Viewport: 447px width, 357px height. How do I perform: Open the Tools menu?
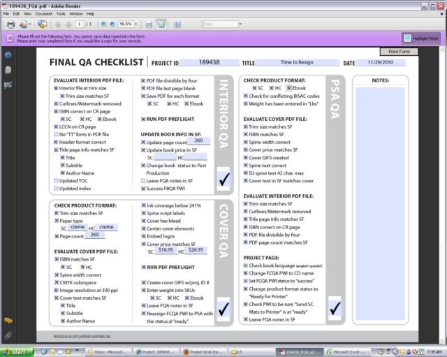click(x=61, y=13)
